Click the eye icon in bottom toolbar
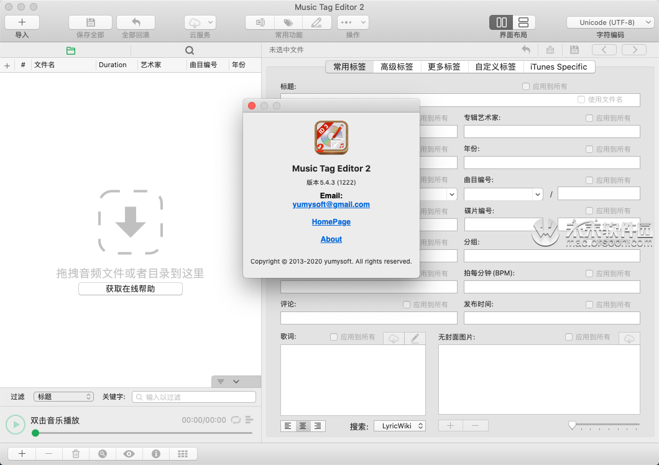The width and height of the screenshot is (659, 465). (129, 454)
